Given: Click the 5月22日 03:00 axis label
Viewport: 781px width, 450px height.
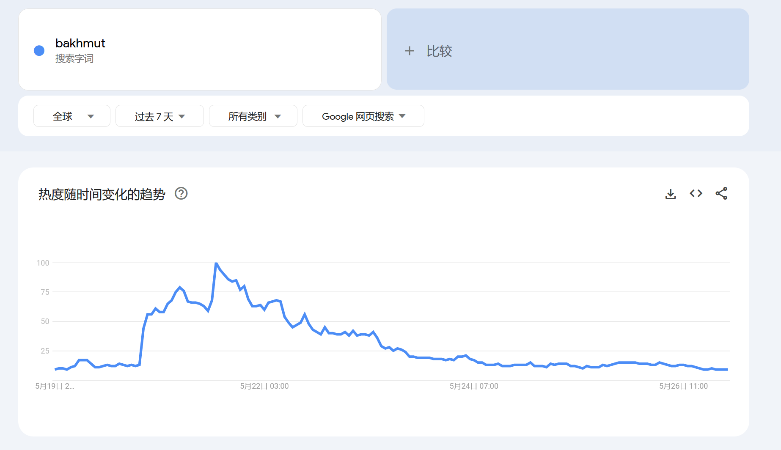Looking at the screenshot, I should [264, 386].
